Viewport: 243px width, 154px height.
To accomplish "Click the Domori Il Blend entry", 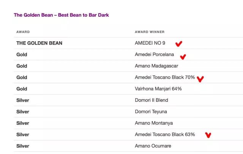I will [x=151, y=100].
